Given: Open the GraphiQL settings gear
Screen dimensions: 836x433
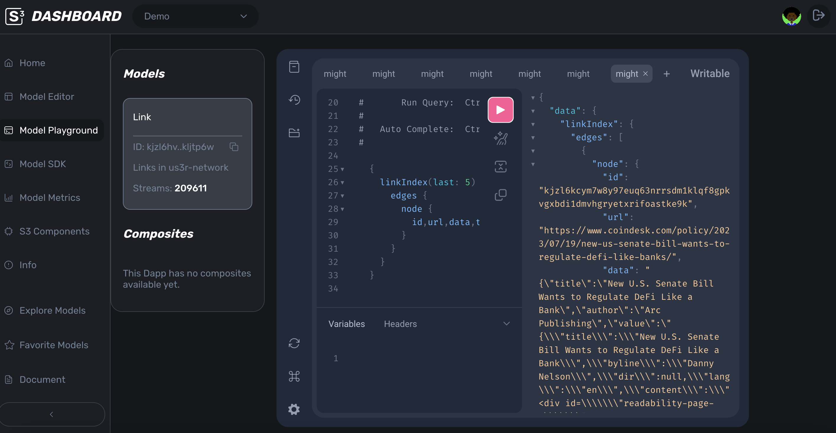Looking at the screenshot, I should pos(294,409).
